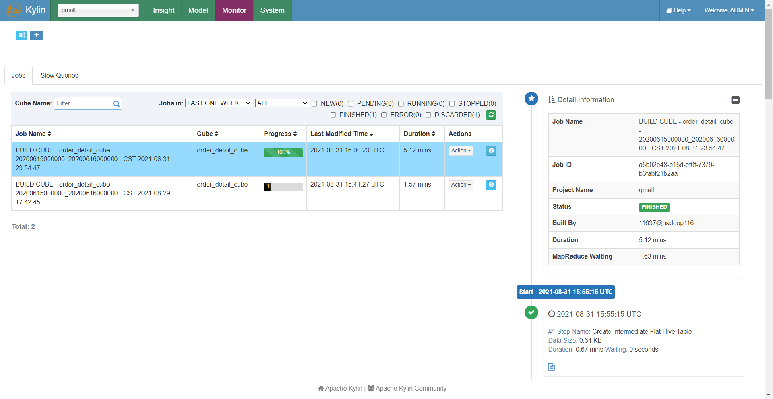Open detail arrow for the 5.12 mins job
Image resolution: width=773 pixels, height=399 pixels.
click(x=491, y=151)
